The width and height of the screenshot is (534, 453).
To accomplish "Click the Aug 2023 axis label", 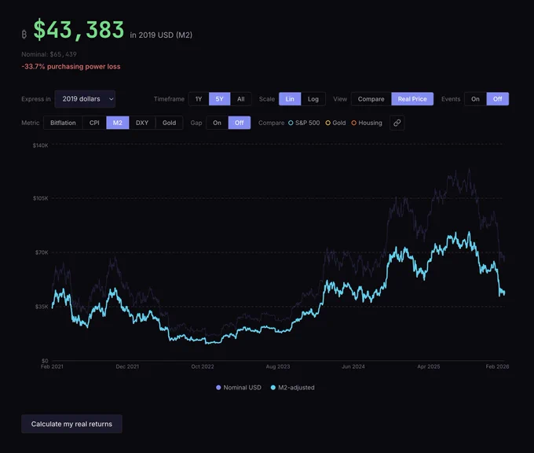I will (x=278, y=366).
